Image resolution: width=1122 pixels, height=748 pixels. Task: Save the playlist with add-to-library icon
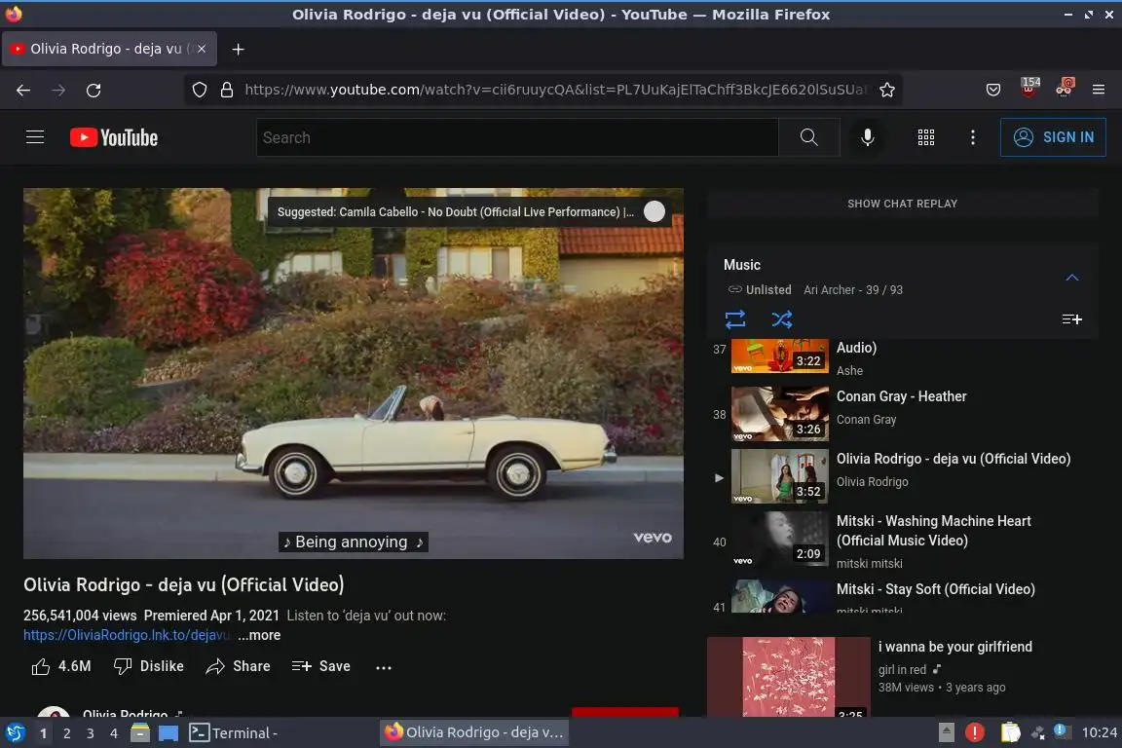pyautogui.click(x=1071, y=319)
